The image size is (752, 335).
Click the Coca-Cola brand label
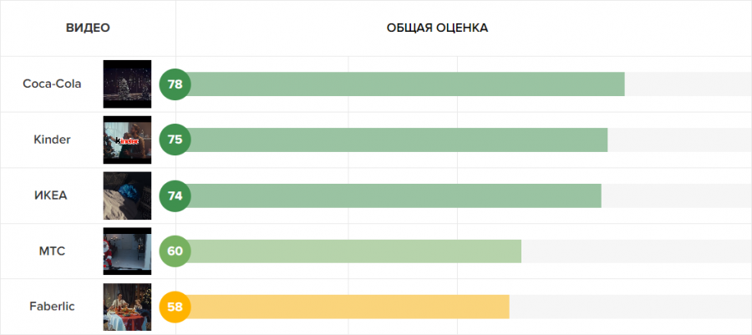click(52, 84)
